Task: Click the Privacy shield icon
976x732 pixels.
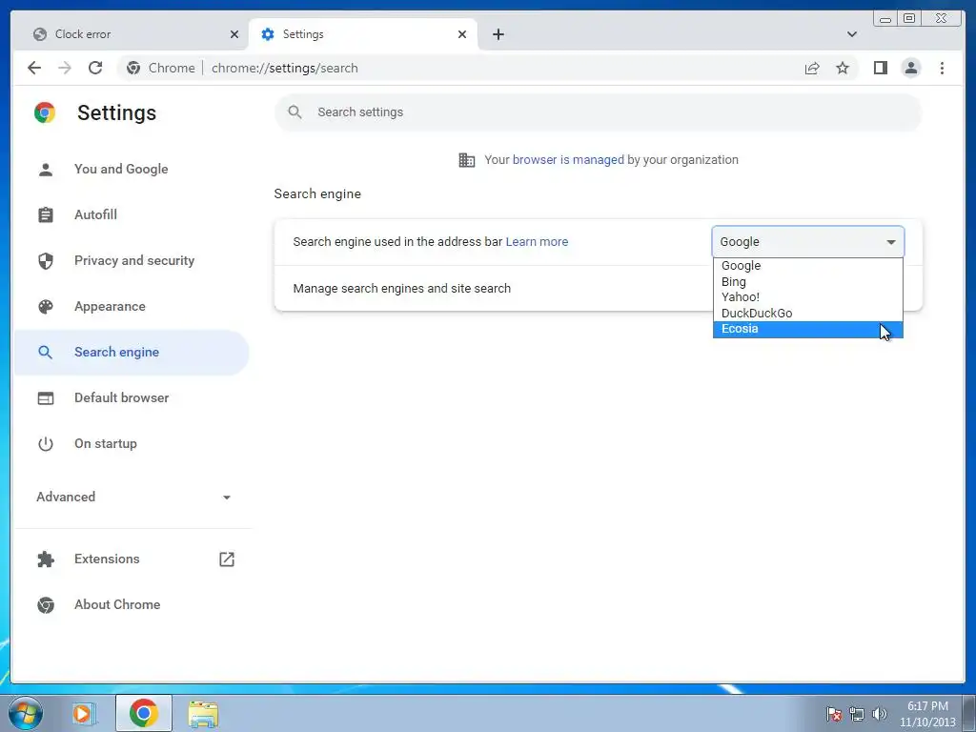Action: (46, 261)
